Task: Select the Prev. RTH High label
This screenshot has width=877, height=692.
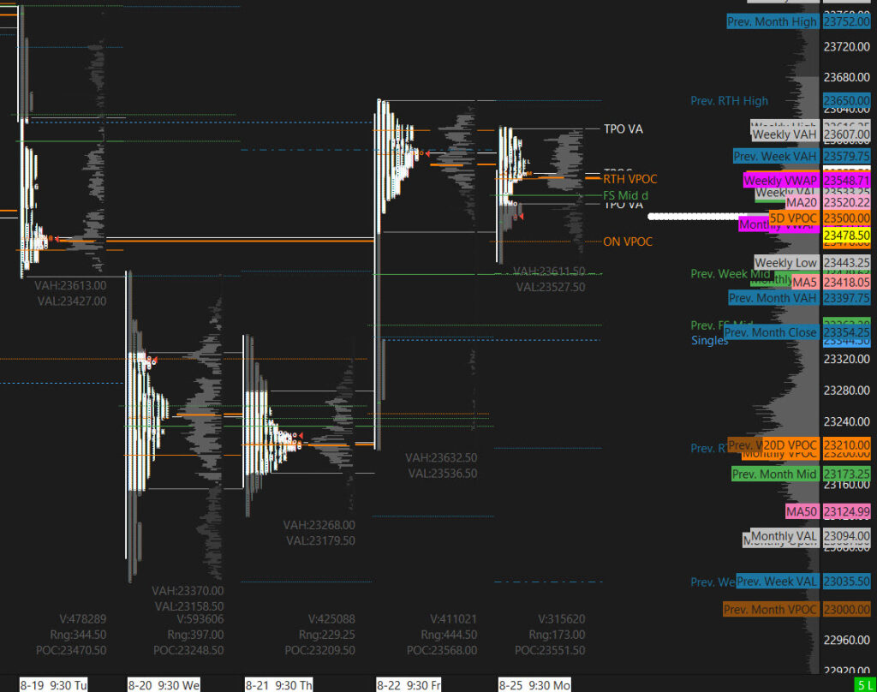Action: pyautogui.click(x=729, y=101)
